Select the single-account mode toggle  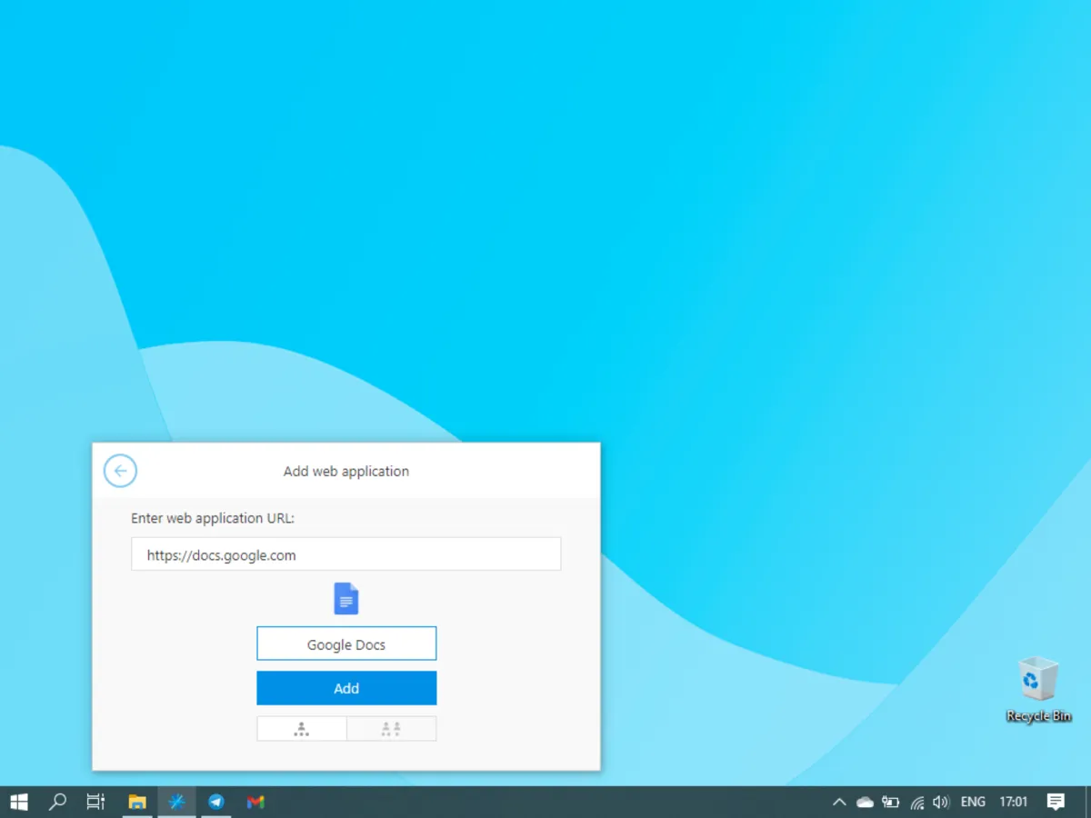(302, 729)
